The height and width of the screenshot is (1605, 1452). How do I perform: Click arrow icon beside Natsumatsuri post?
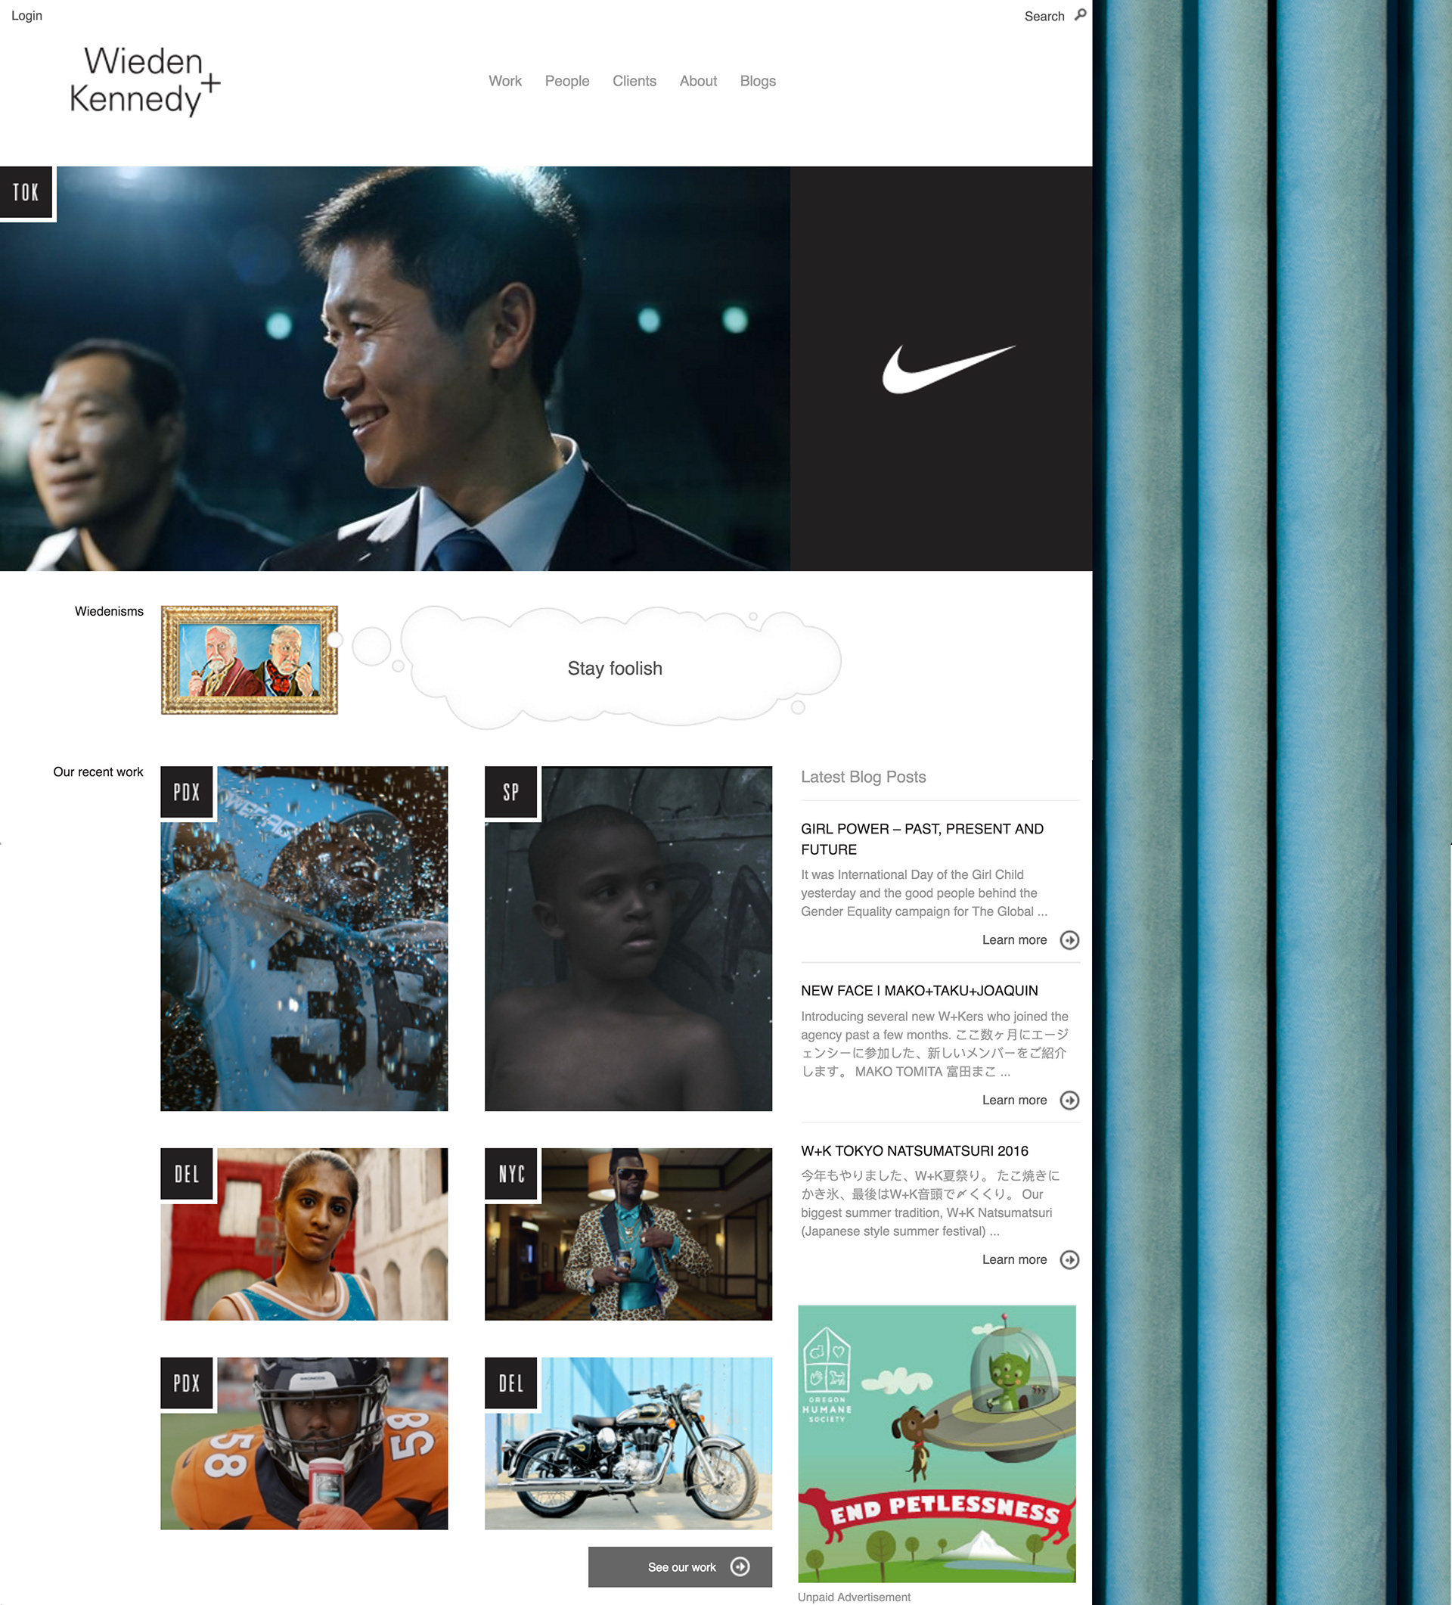[1069, 1259]
